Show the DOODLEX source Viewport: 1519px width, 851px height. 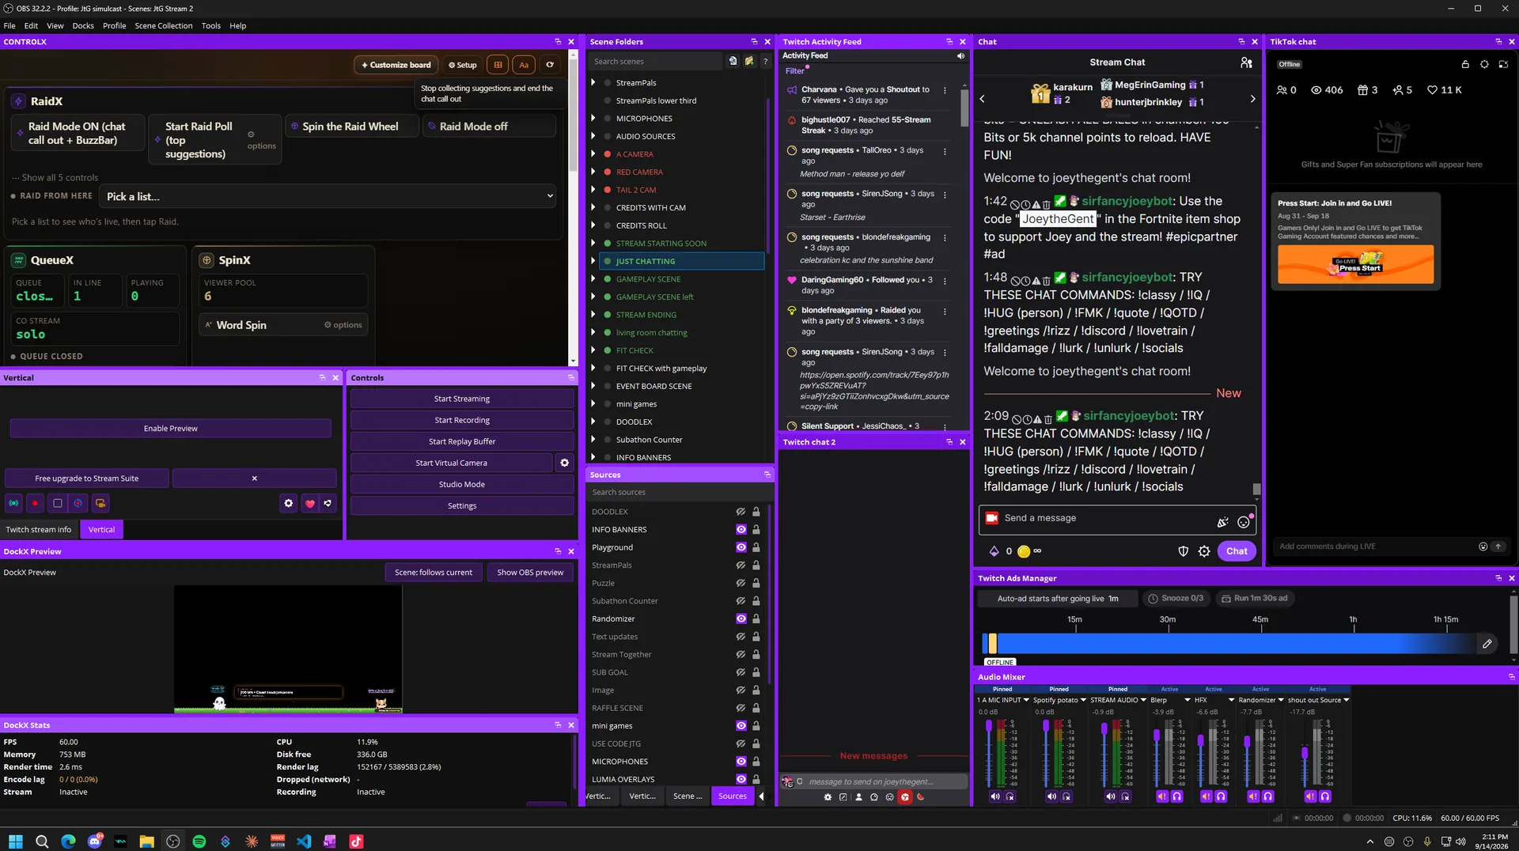pos(741,512)
